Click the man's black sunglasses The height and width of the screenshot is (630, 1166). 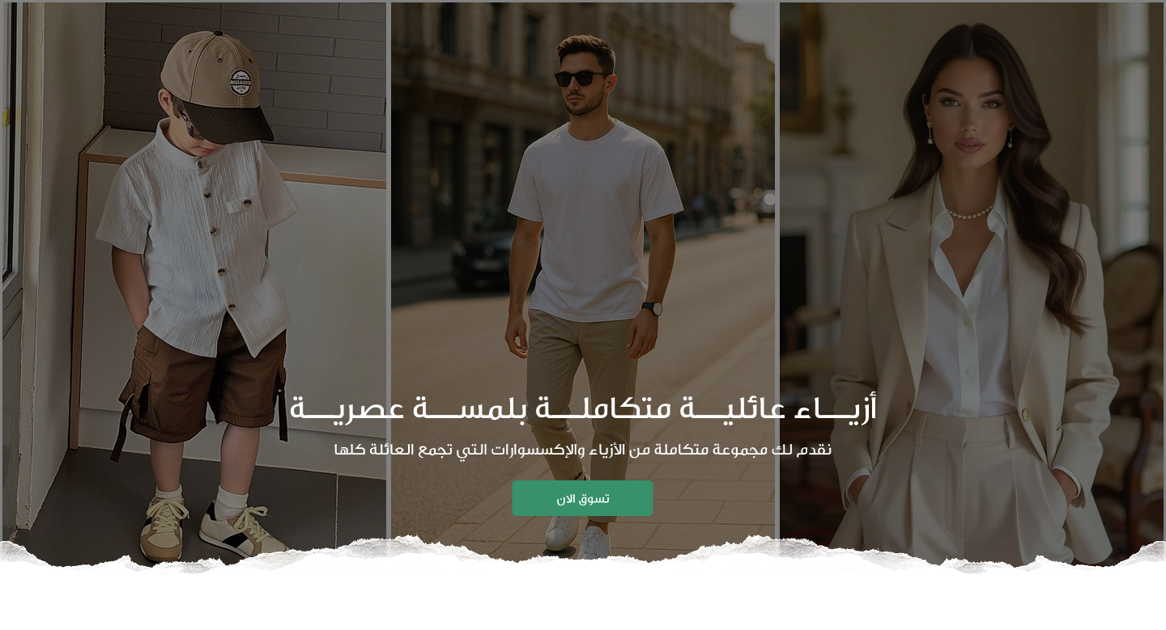click(x=581, y=78)
